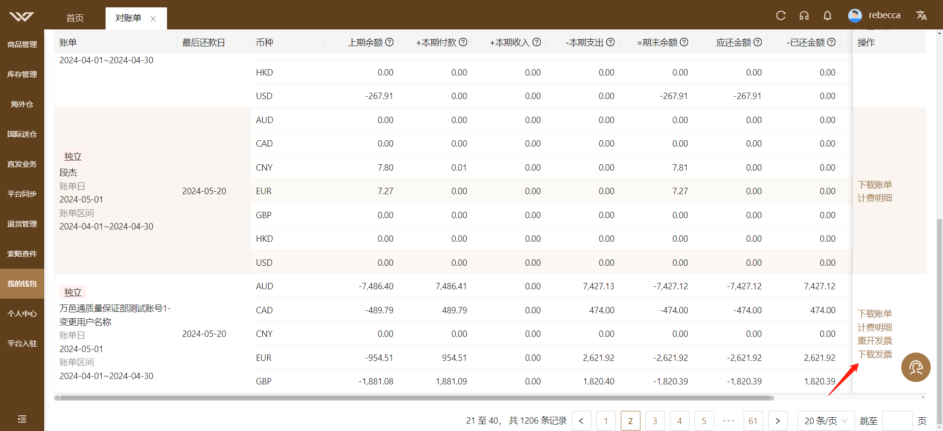The height and width of the screenshot is (431, 943).
Task: Go to next page arrow
Action: pos(778,421)
